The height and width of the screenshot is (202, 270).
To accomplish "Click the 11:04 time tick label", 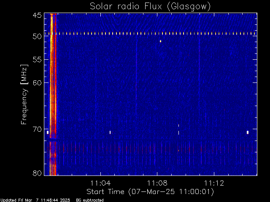I will [100, 183].
